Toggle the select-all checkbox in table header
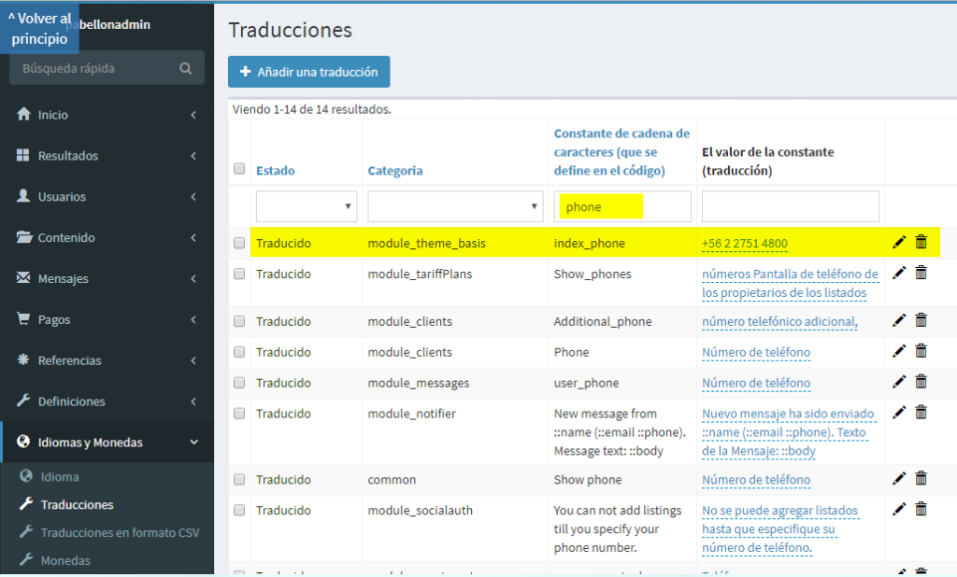 (239, 170)
